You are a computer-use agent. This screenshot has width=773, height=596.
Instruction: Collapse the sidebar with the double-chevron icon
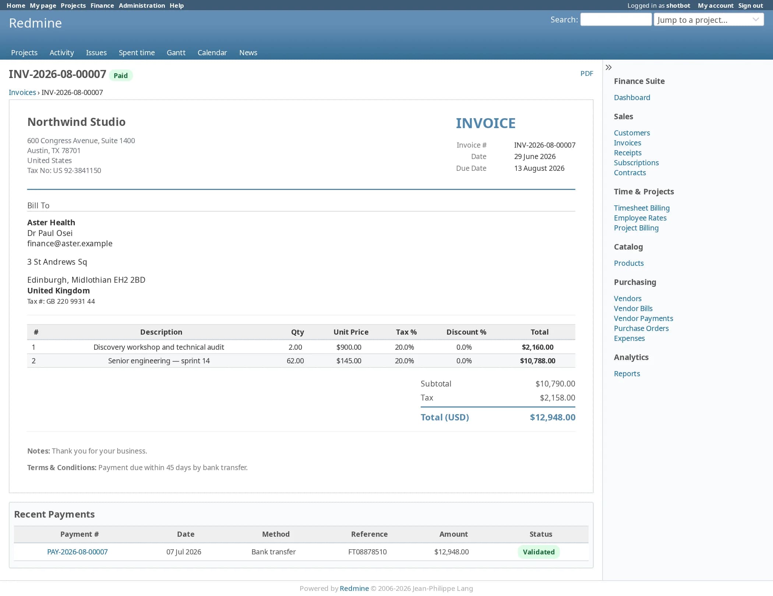click(x=608, y=67)
